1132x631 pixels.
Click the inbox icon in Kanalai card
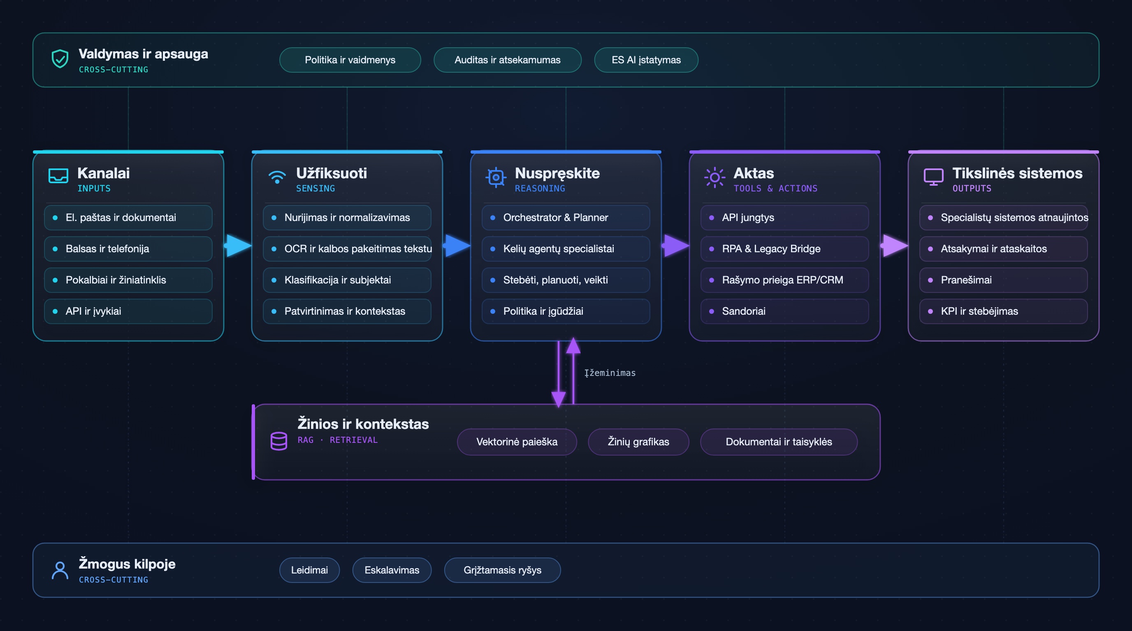(58, 176)
